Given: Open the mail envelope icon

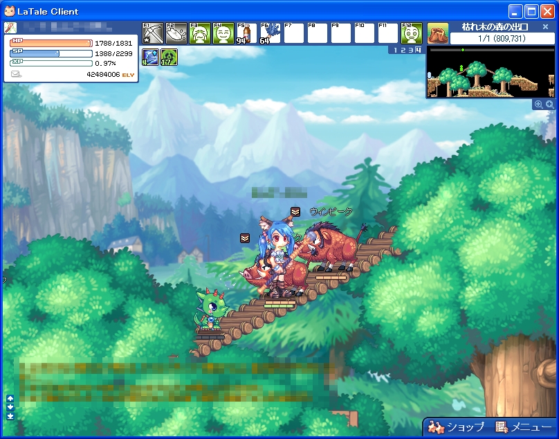Looking at the screenshot, I should point(16,74).
